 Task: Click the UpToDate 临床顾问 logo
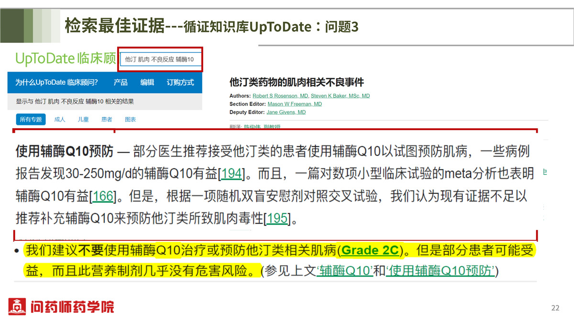66,59
